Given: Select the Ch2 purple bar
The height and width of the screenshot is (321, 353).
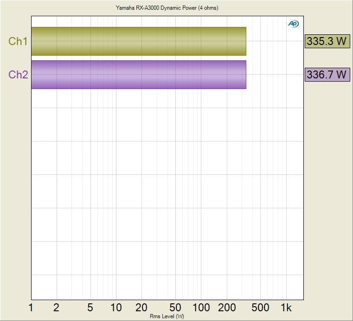Looking at the screenshot, I should click(138, 74).
